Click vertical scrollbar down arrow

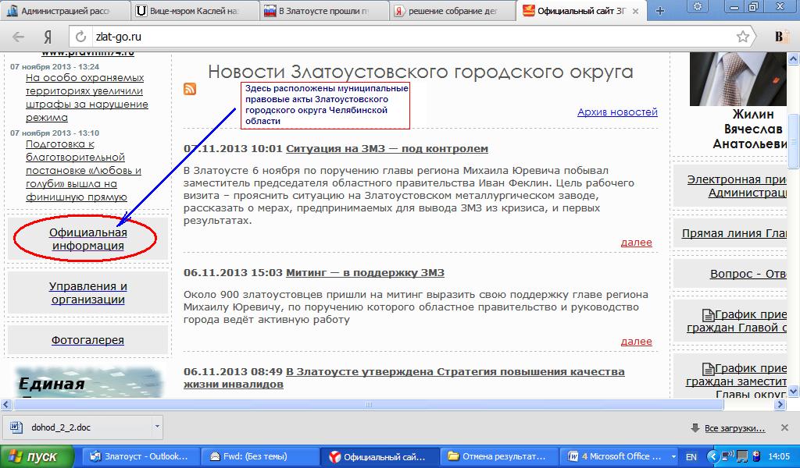tap(794, 391)
